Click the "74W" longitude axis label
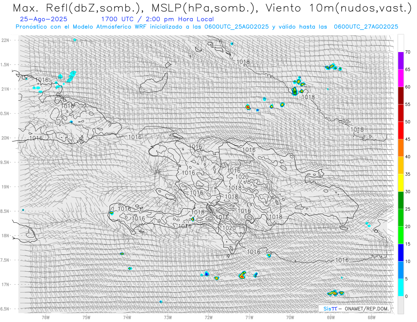This screenshot has height=322, width=417. 127,317
